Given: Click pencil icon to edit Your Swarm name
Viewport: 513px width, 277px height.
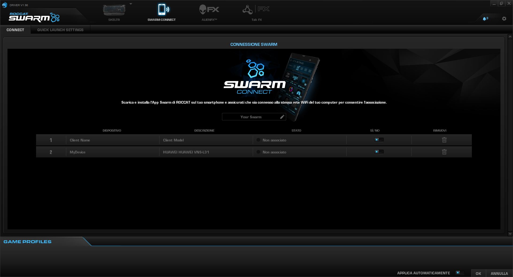Looking at the screenshot, I should point(282,117).
